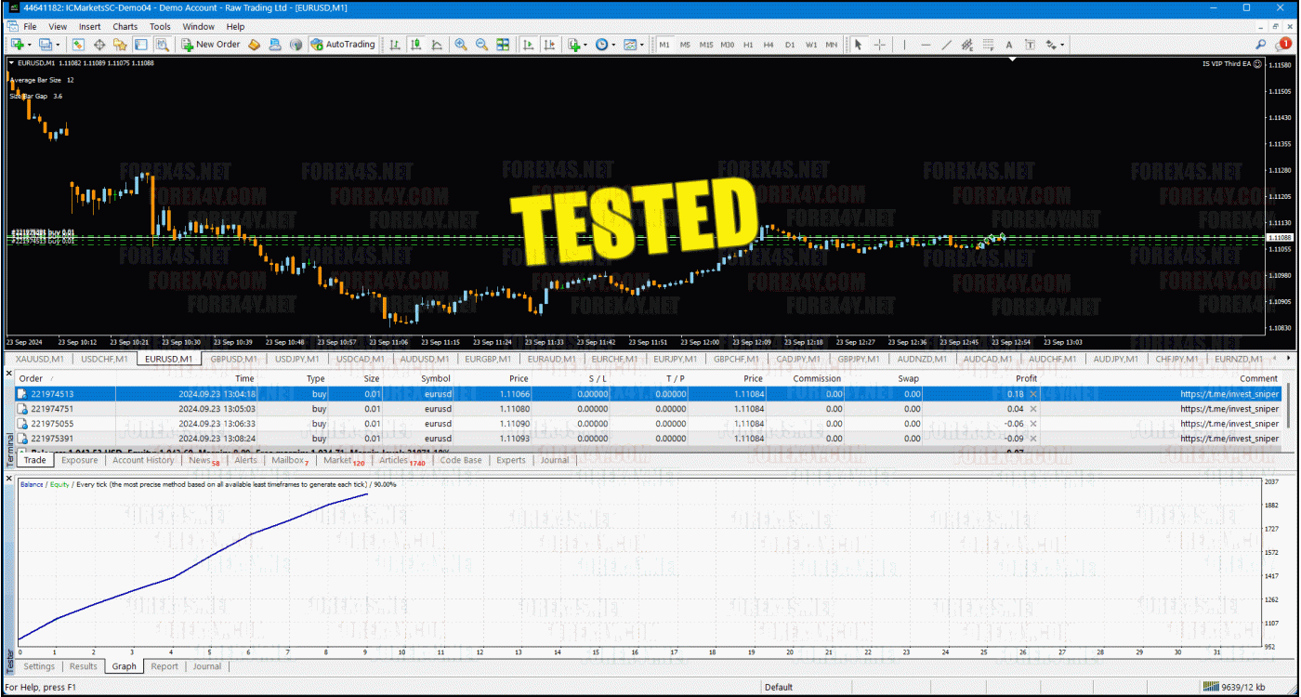
Task: Open the Market Watch panel icon
Action: (x=78, y=45)
